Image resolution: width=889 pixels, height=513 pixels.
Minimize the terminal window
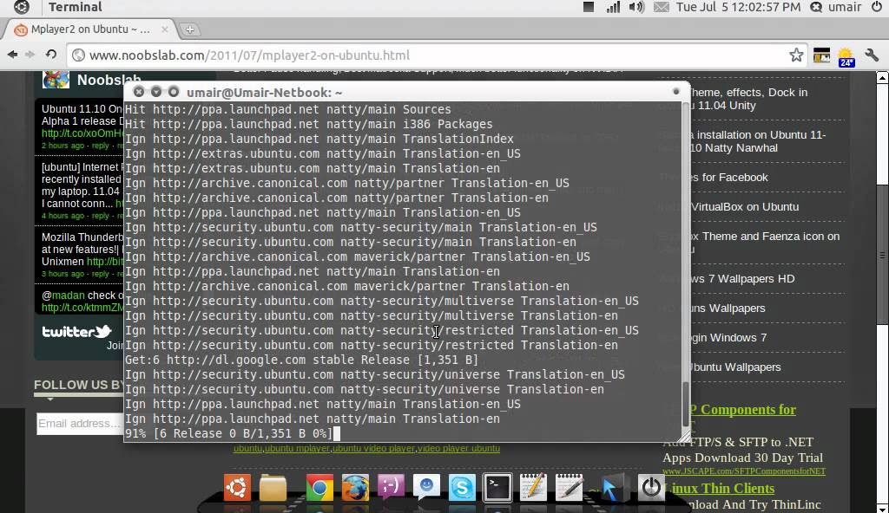156,92
